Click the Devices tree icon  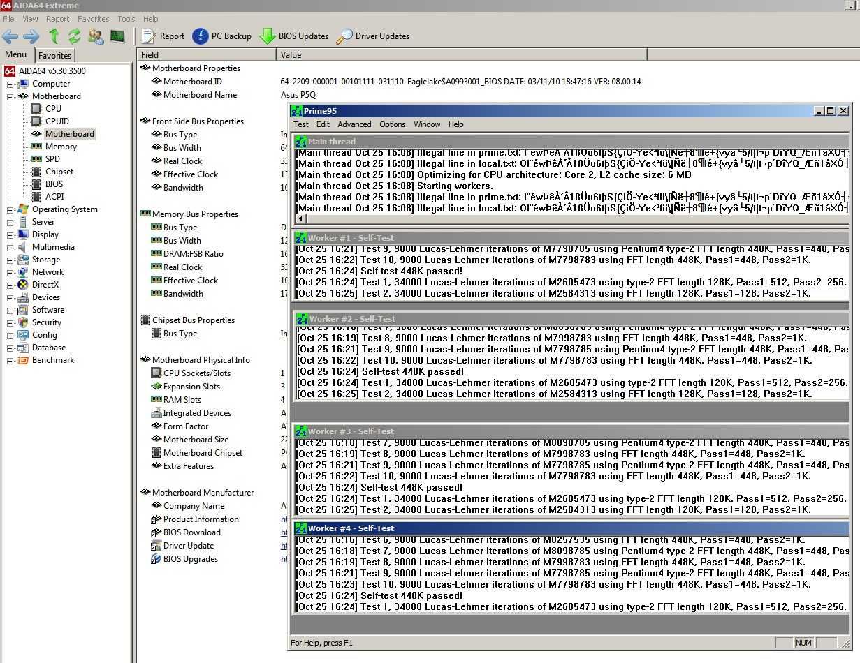pos(23,297)
